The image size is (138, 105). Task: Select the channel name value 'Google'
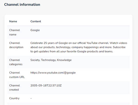35,30
